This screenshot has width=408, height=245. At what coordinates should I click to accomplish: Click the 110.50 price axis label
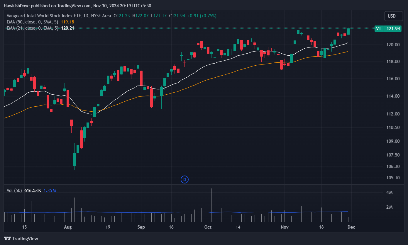point(393,127)
